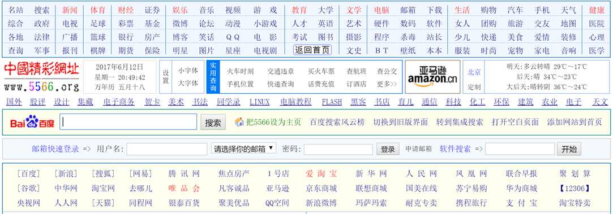Open the FLASH link

(x=332, y=102)
